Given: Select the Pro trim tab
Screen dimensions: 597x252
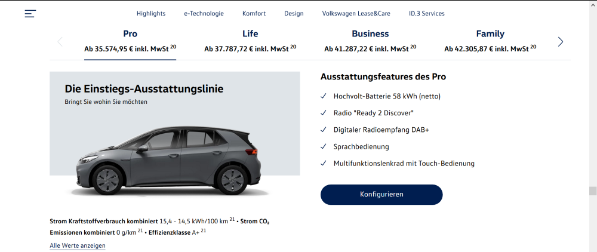Looking at the screenshot, I should coord(130,41).
